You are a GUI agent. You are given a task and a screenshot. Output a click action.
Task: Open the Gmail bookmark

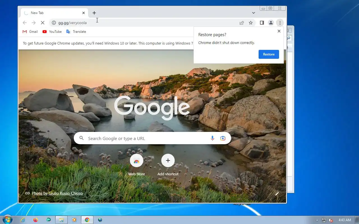30,32
